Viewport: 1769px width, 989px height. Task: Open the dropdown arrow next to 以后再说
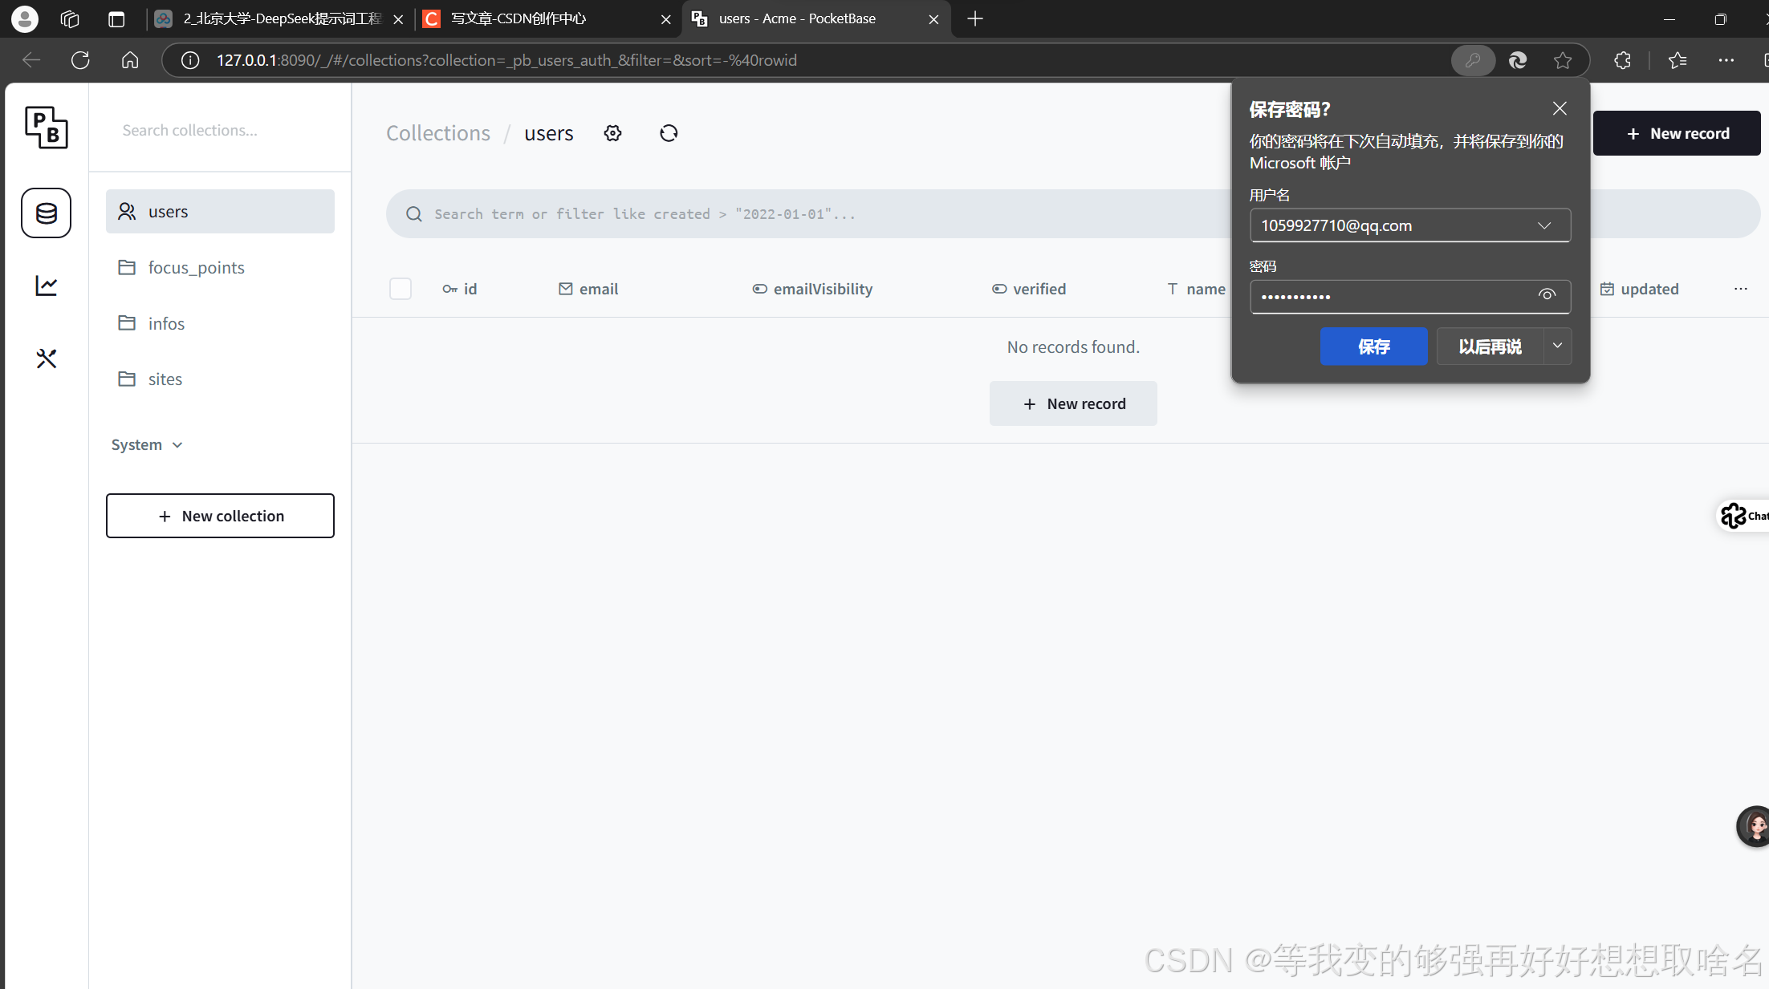[1557, 346]
